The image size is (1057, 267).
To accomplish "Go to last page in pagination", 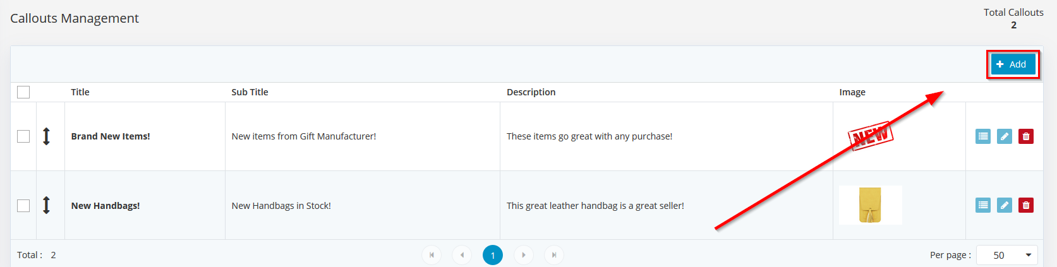I will (x=554, y=255).
